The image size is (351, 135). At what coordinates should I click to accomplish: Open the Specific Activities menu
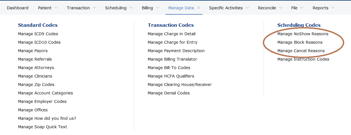coord(226,8)
